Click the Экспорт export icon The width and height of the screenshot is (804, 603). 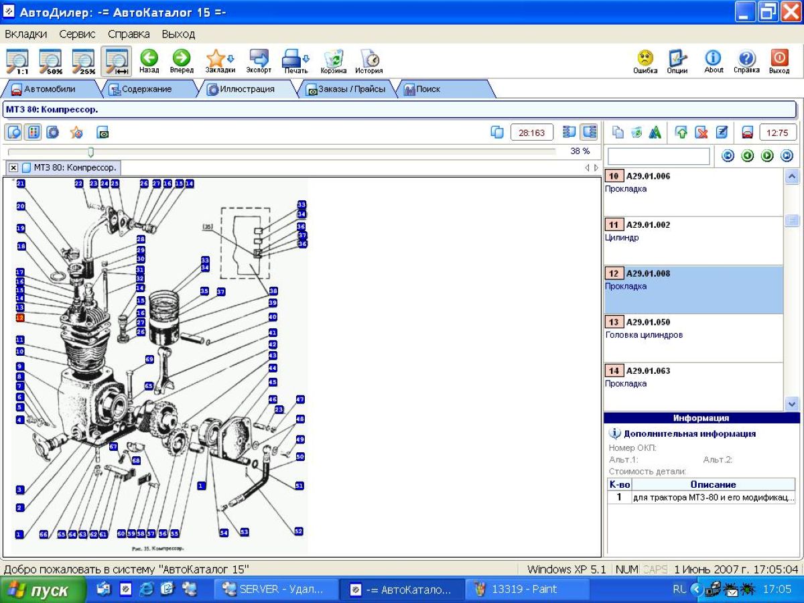click(x=259, y=61)
